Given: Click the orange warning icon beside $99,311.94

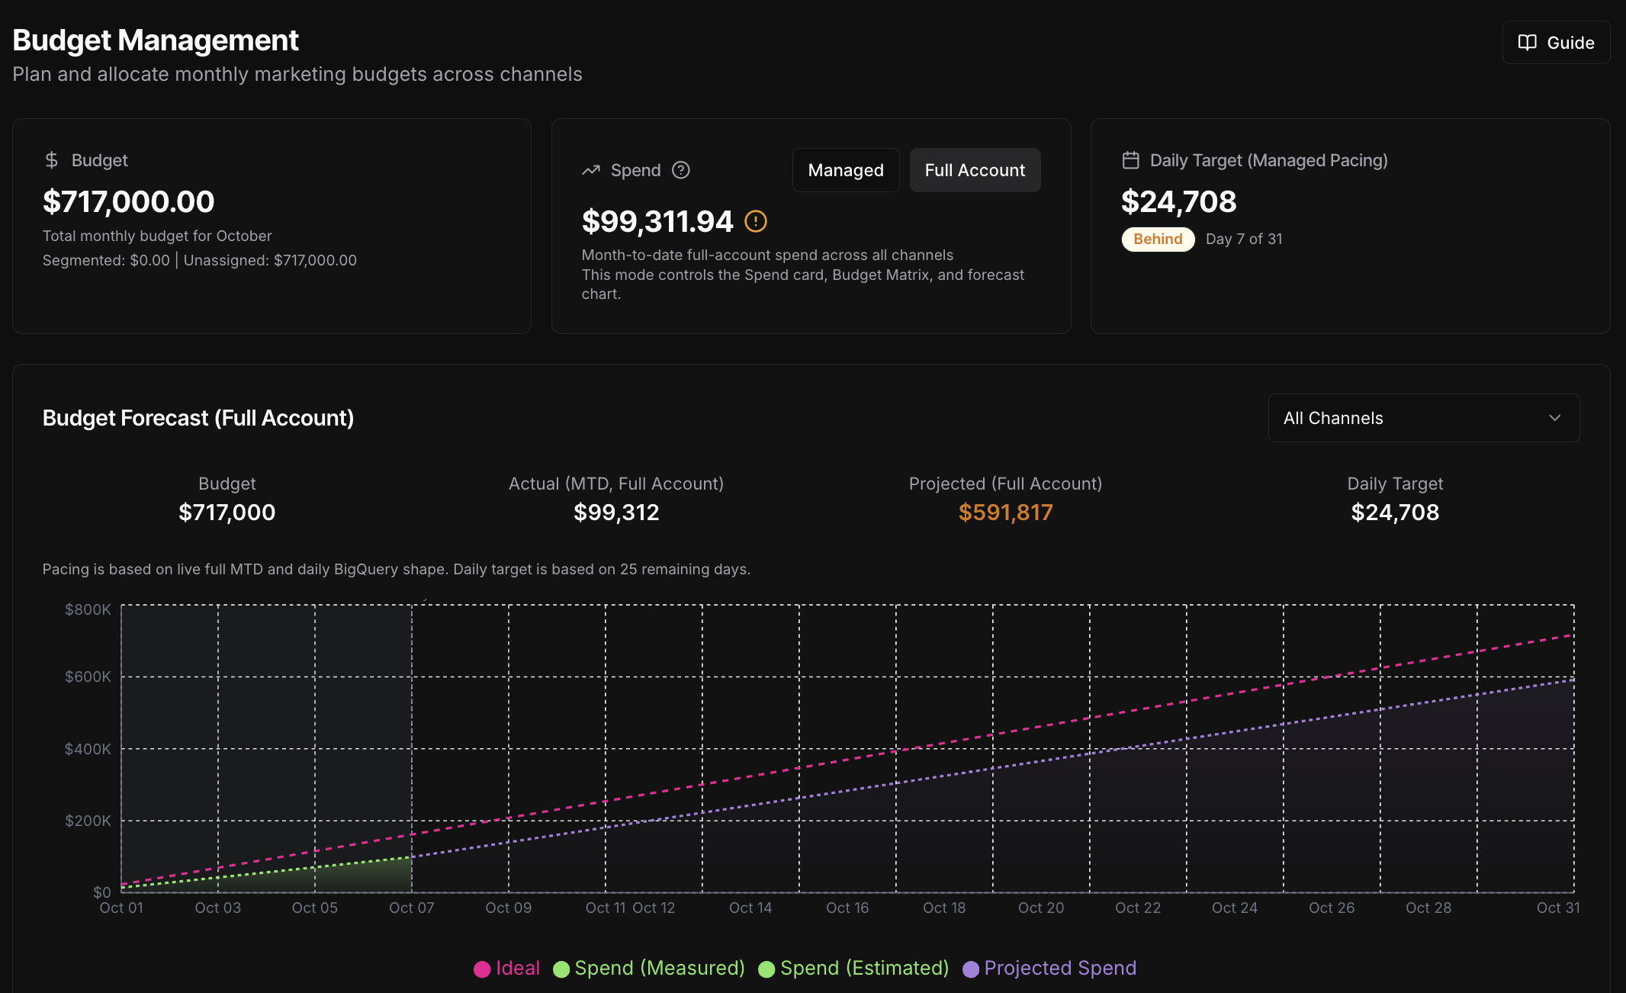Looking at the screenshot, I should (755, 221).
